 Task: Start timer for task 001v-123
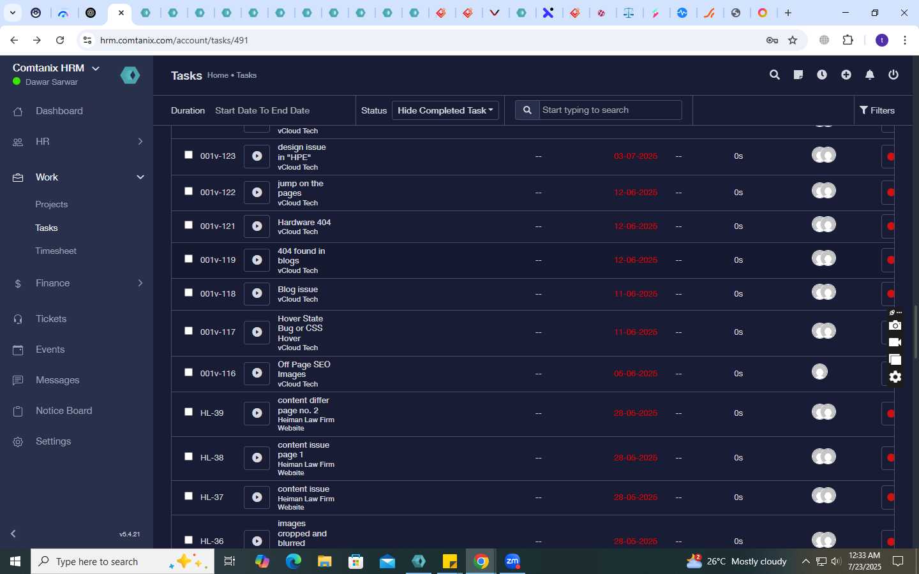coord(257,156)
